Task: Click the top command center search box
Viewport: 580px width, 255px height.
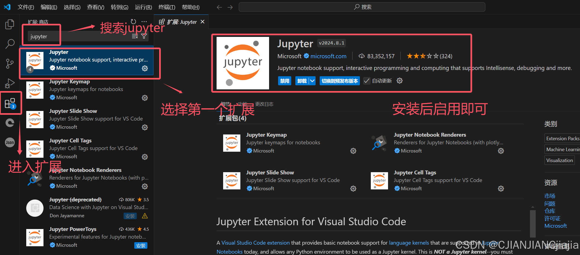Action: pyautogui.click(x=362, y=7)
